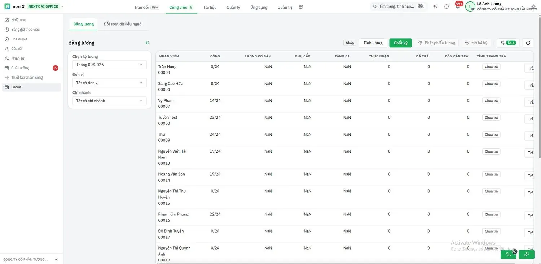The width and height of the screenshot is (541, 264).
Task: Click the nextX logo icon
Action: coord(7,6)
